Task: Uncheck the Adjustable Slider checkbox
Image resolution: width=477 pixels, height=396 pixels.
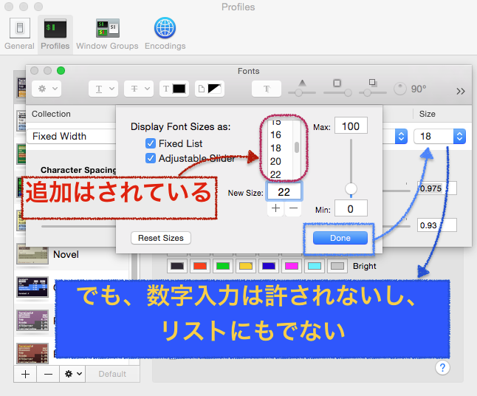Action: 151,158
